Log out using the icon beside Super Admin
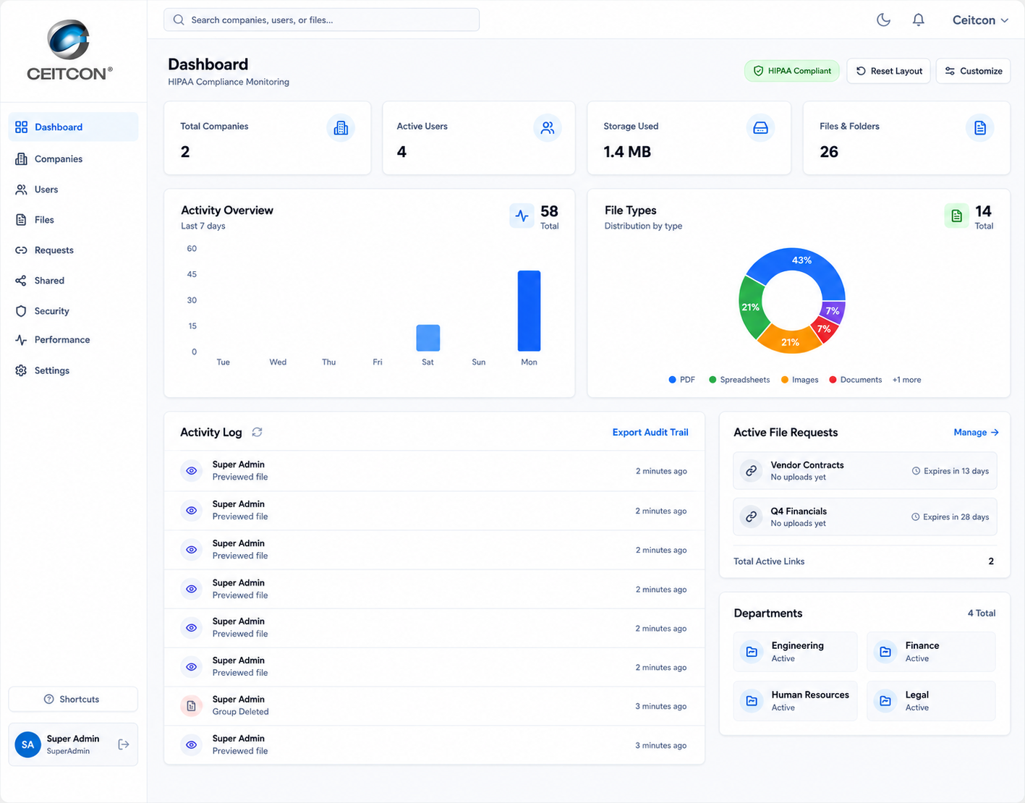1025x803 pixels. (124, 744)
